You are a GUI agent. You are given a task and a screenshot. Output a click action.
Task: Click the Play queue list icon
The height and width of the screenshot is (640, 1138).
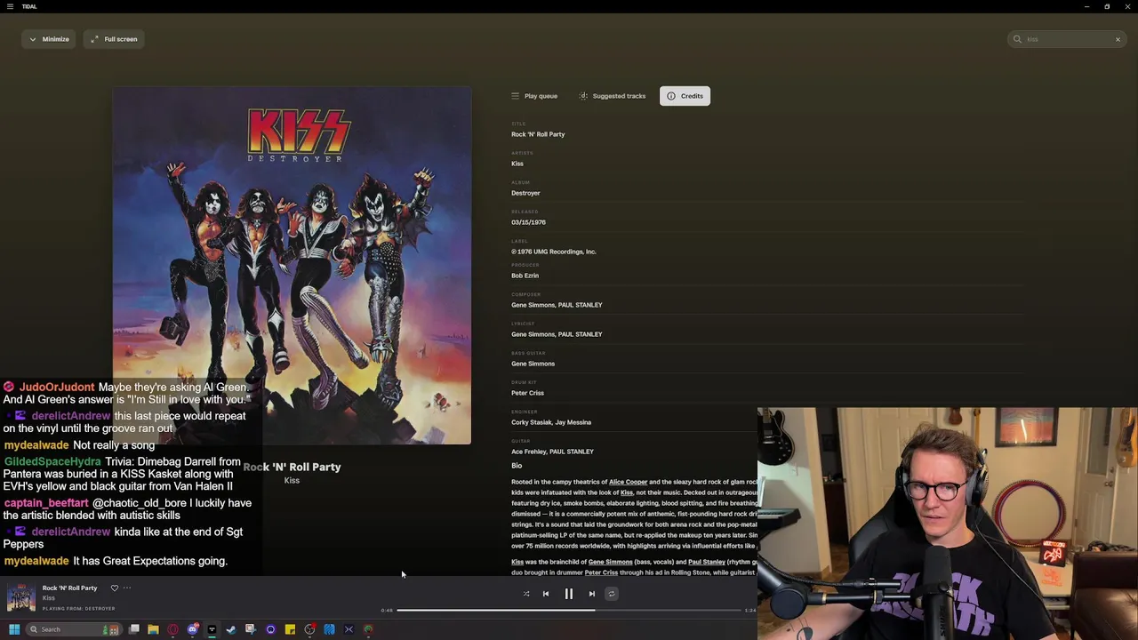coord(515,96)
